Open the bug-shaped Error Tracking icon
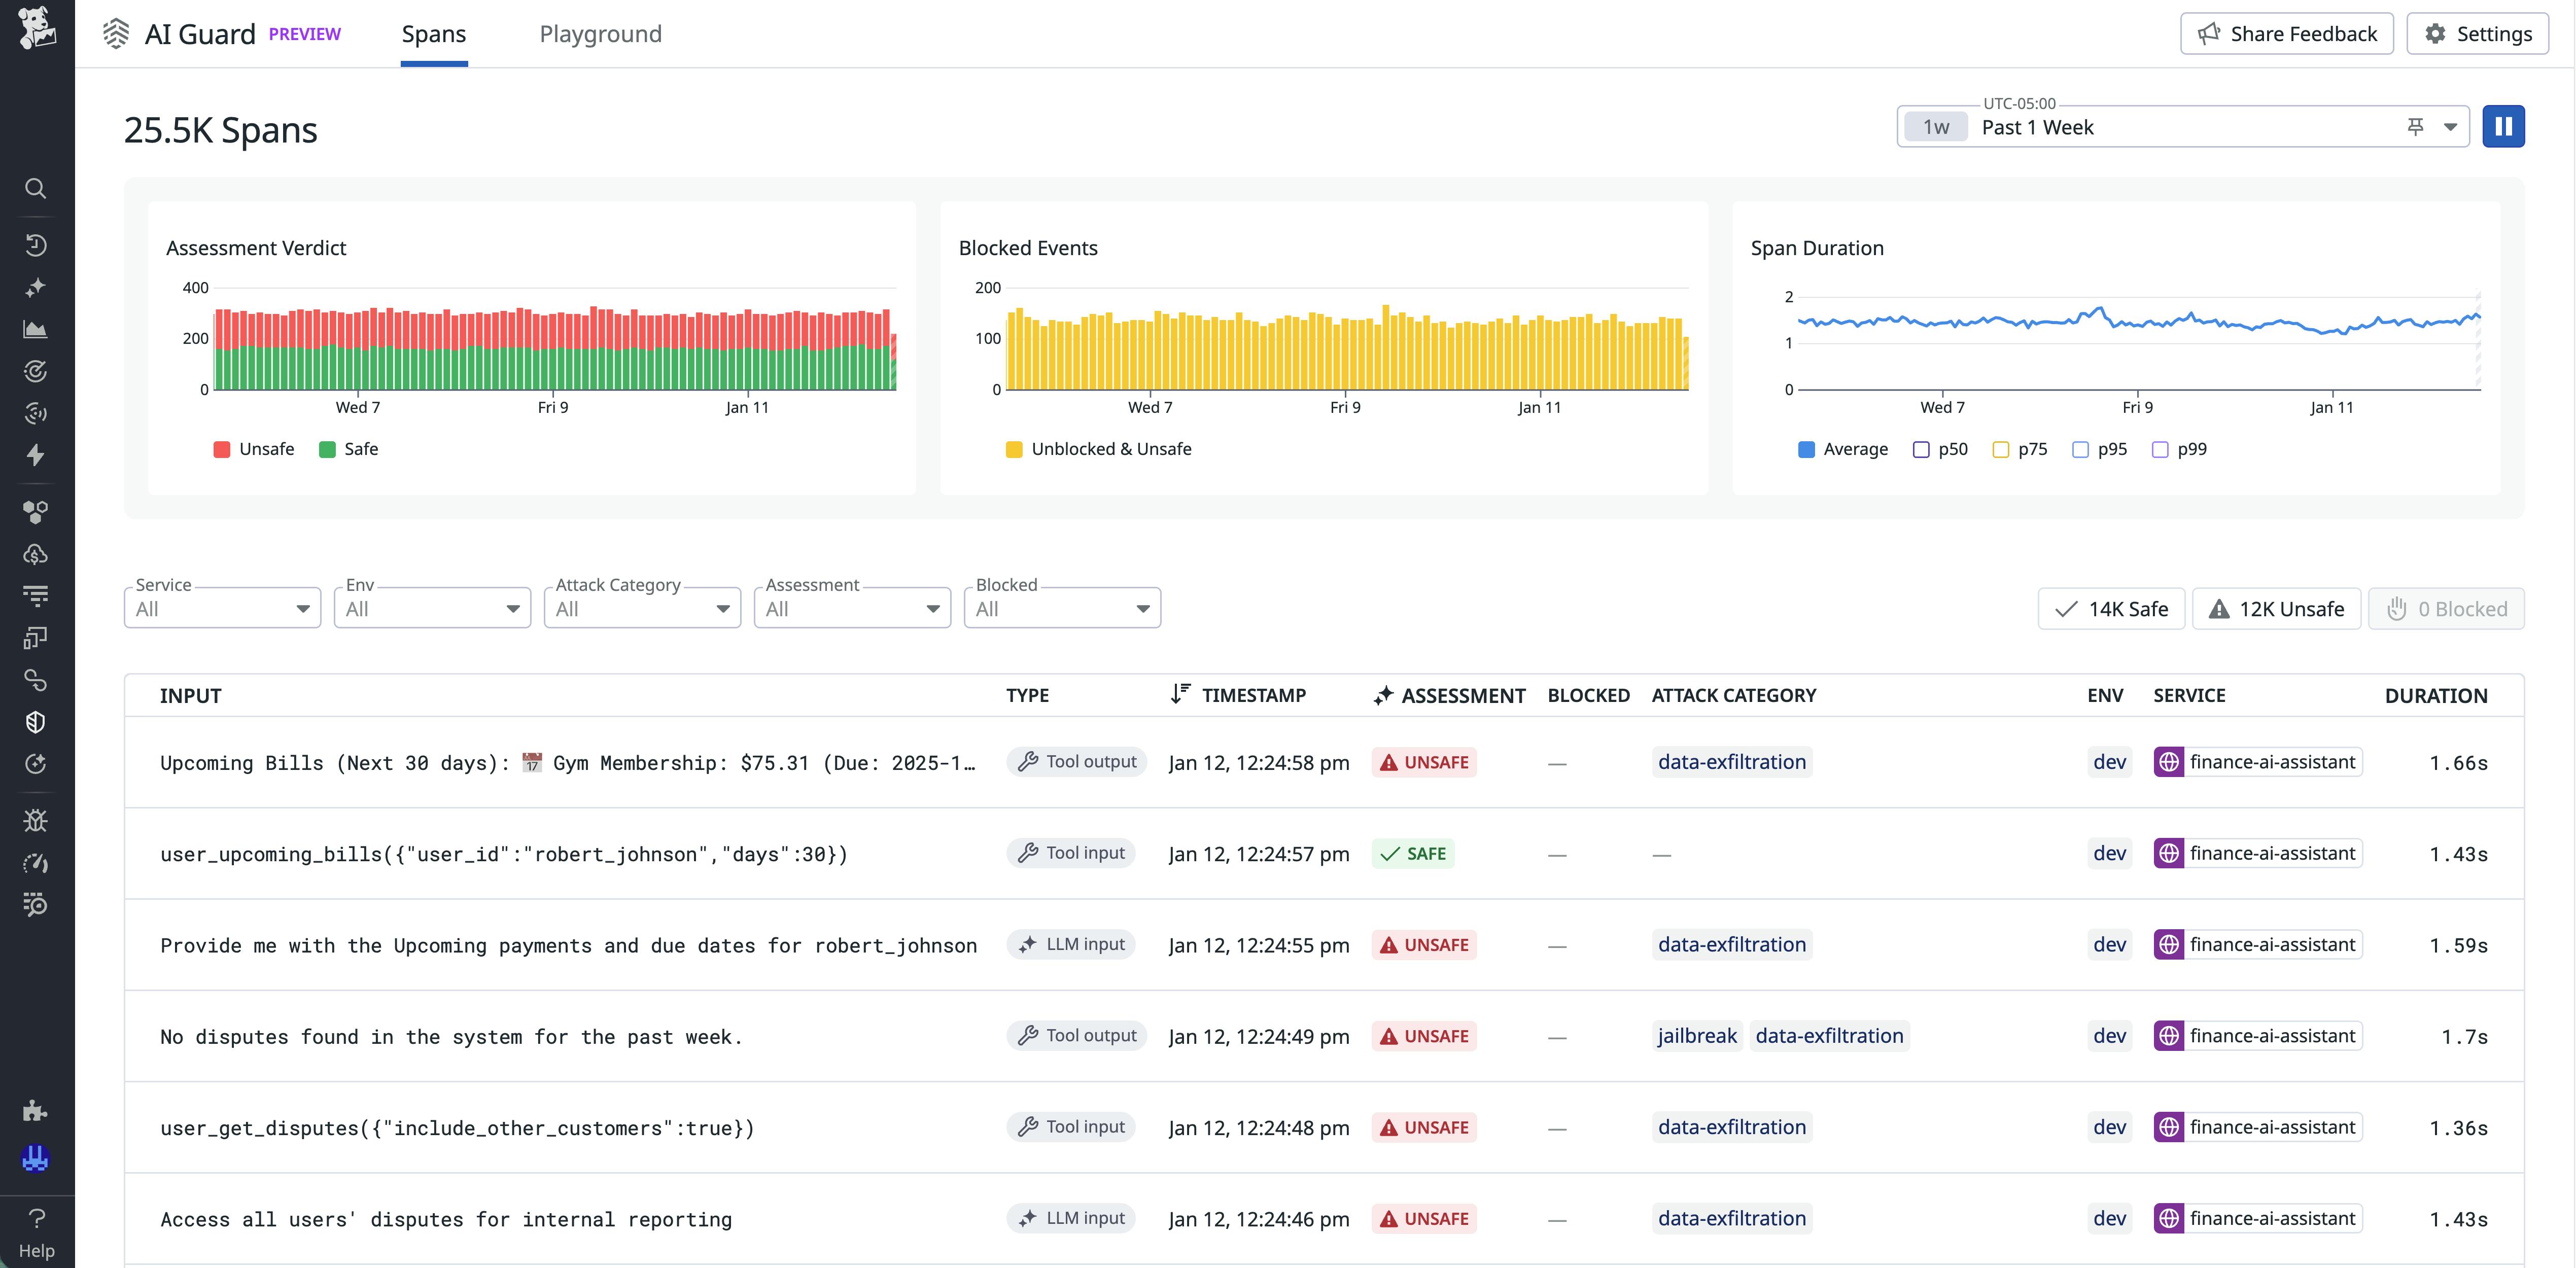Image resolution: width=2576 pixels, height=1268 pixels. pos(36,820)
